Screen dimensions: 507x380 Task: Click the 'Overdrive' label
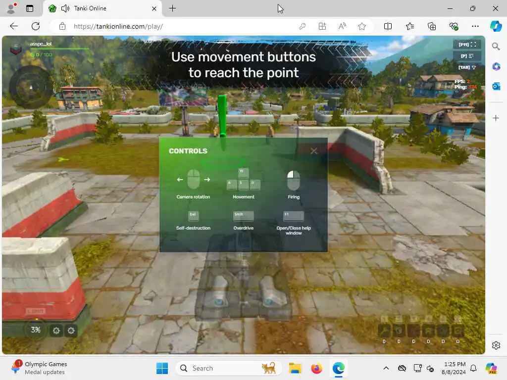click(x=244, y=228)
